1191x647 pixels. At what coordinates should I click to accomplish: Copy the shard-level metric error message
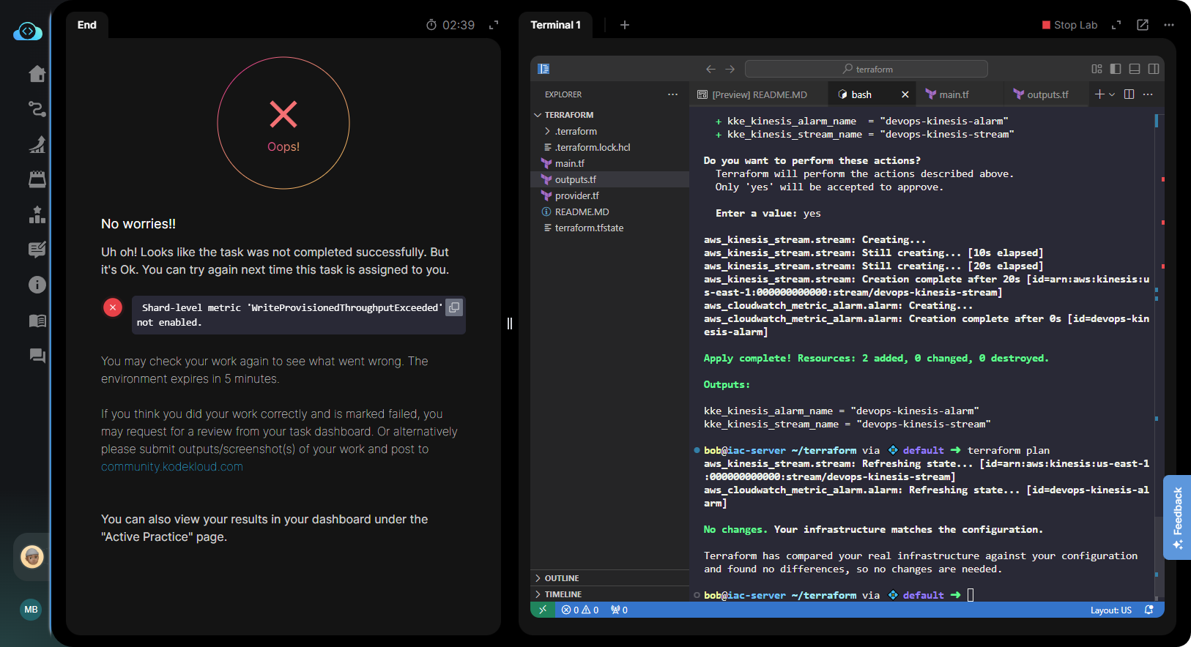454,307
